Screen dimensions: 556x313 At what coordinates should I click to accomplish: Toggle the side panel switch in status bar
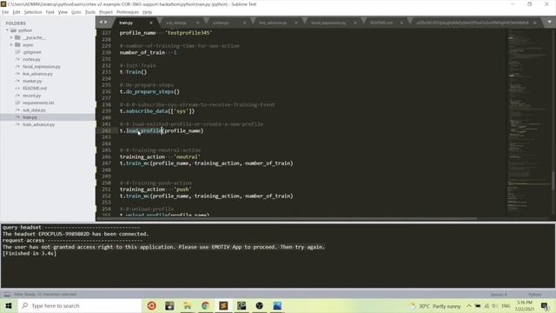tap(7, 294)
